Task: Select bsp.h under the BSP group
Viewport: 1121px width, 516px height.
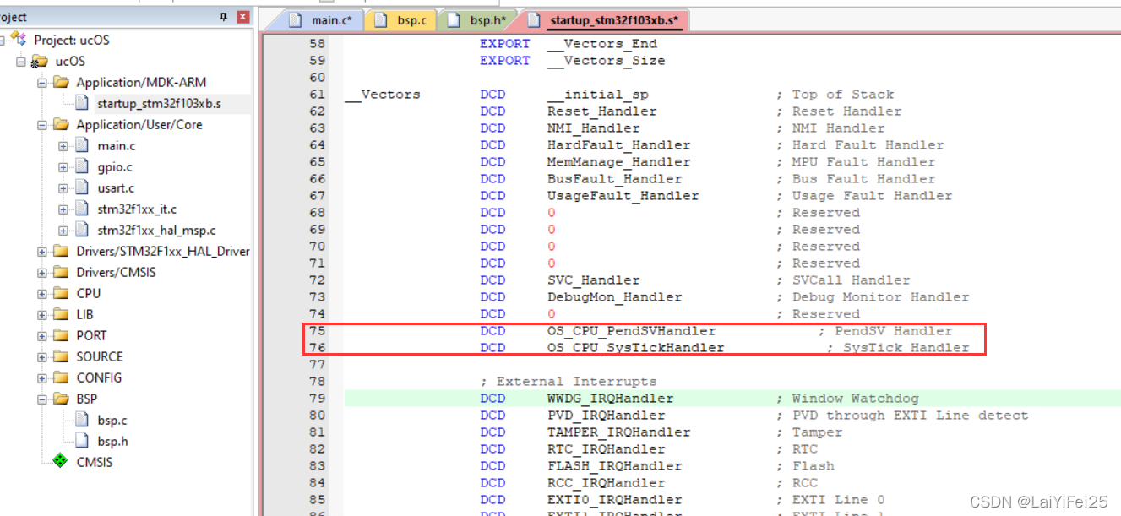Action: 112,441
